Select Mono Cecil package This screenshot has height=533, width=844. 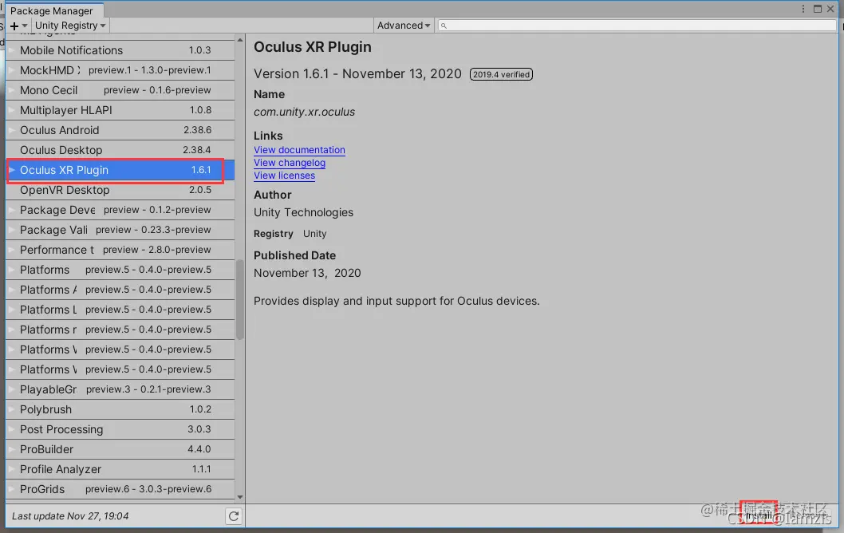(120, 90)
